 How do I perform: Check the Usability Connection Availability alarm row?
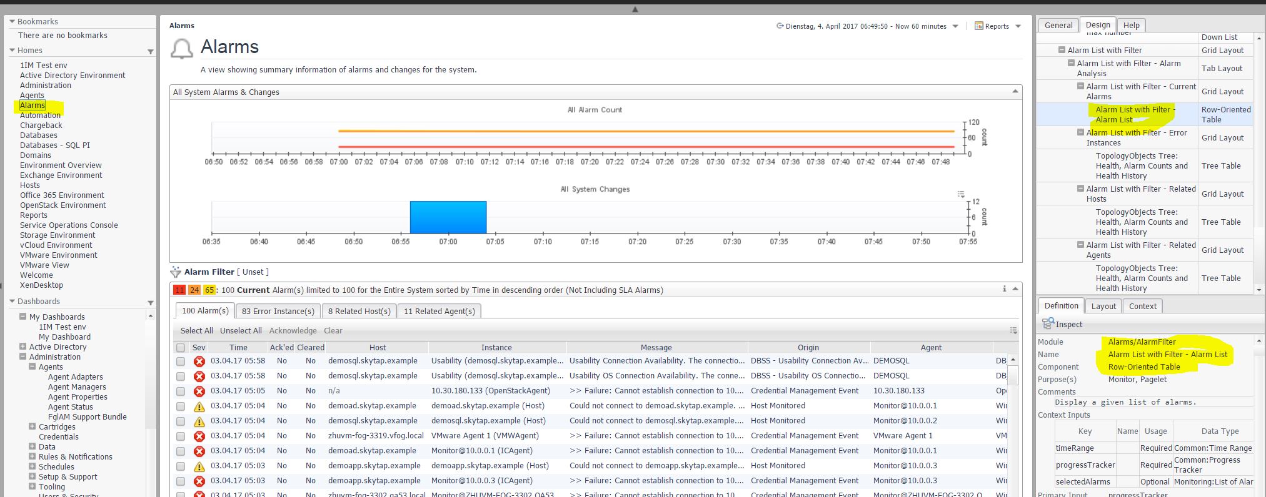pyautogui.click(x=181, y=361)
